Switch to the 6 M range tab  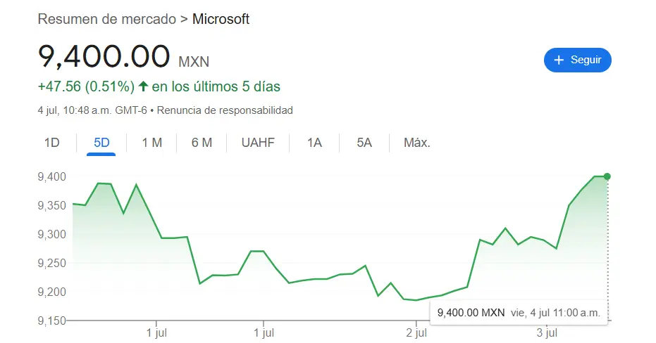[202, 143]
